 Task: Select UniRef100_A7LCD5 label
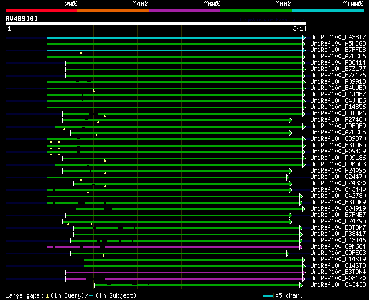(x=338, y=133)
